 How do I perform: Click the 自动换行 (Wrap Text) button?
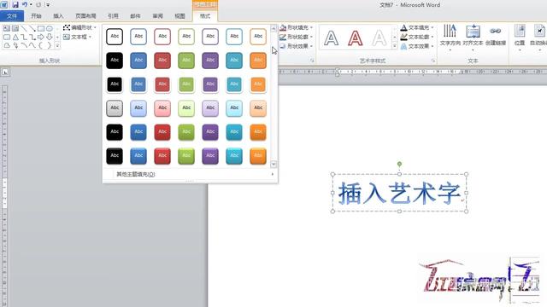point(539,38)
